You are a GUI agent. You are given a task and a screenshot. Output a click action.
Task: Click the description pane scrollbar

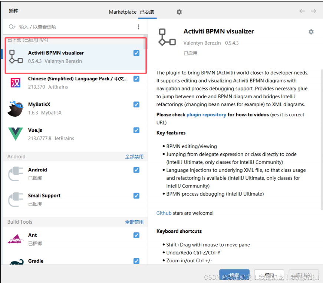322,140
